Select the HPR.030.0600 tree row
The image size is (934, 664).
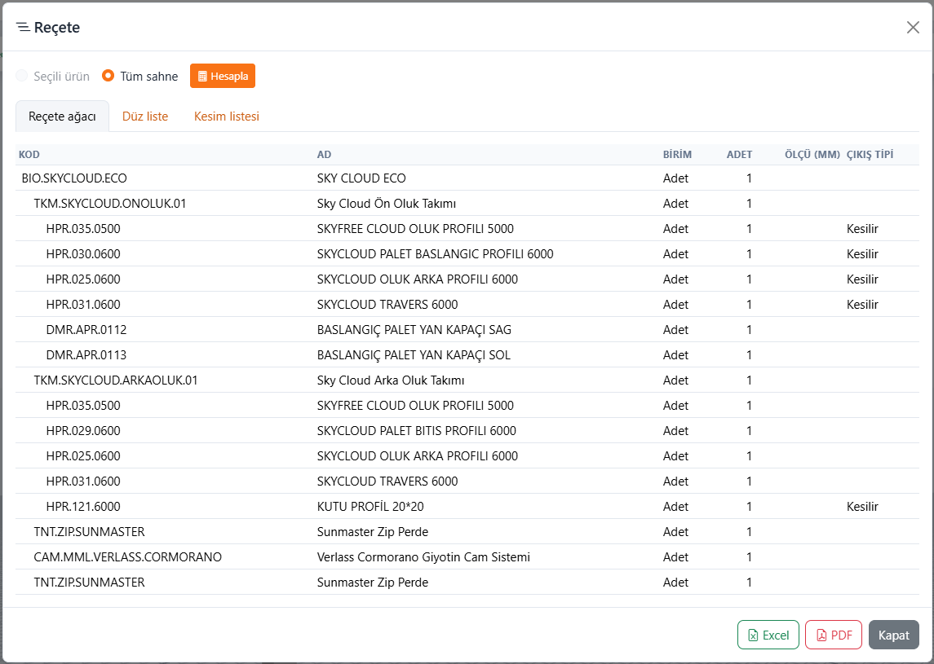pos(467,254)
